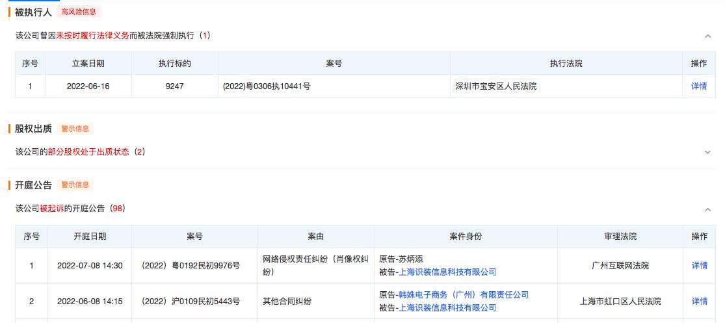This screenshot has width=725, height=323.
Task: Open 详情 for case 沪0109民初5443号
Action: point(699,302)
